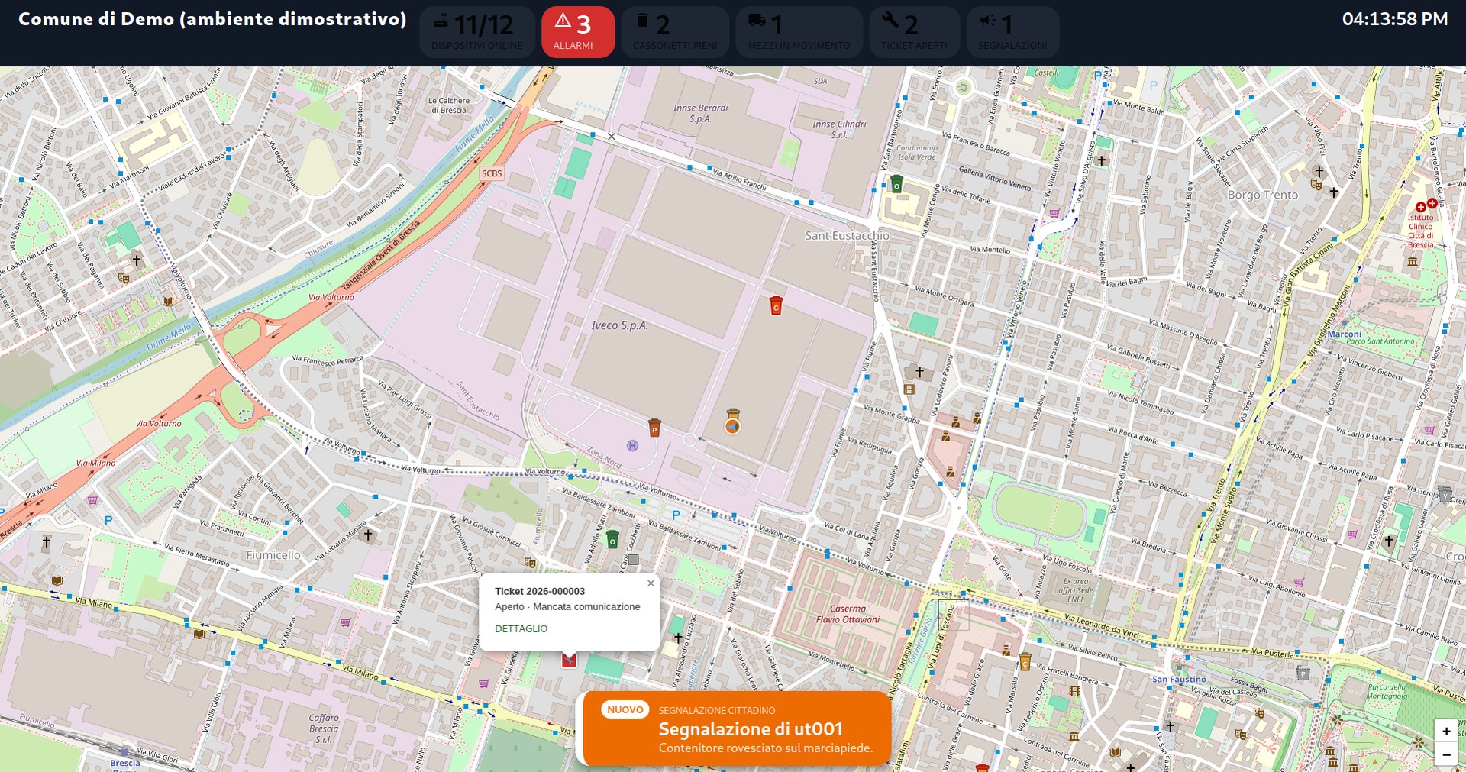Click 'Aperto · Mancata comunicazione' status text
This screenshot has width=1466, height=772.
[x=567, y=606]
